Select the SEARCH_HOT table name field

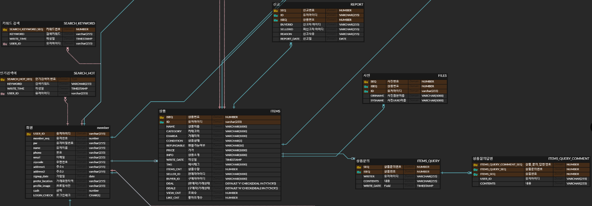84,73
